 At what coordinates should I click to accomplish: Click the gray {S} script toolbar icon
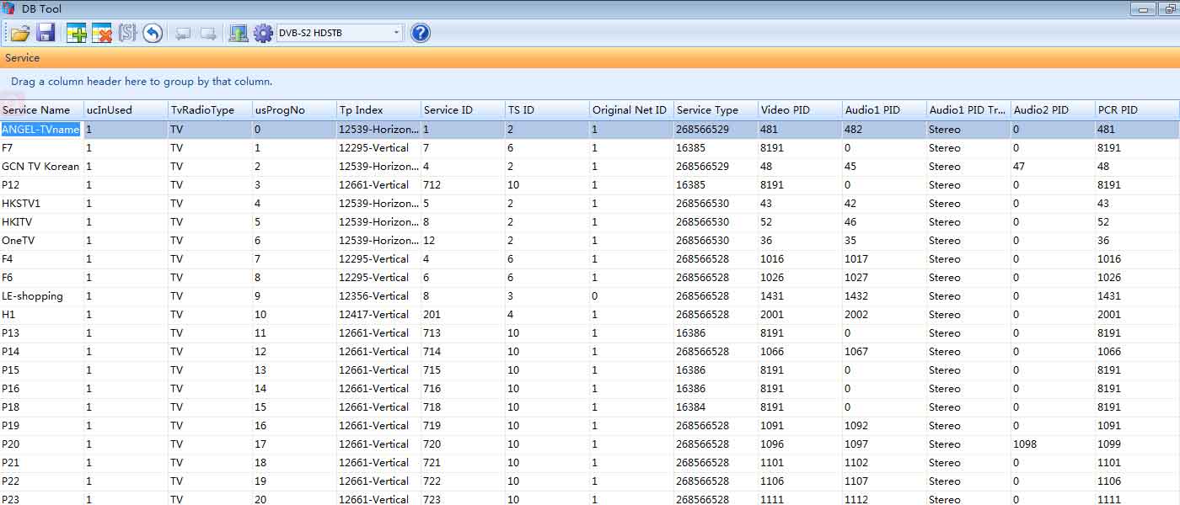[x=127, y=34]
